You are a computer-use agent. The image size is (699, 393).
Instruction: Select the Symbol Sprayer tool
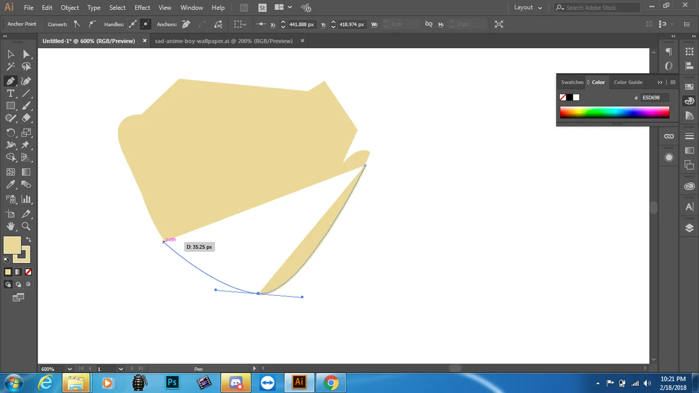click(10, 199)
